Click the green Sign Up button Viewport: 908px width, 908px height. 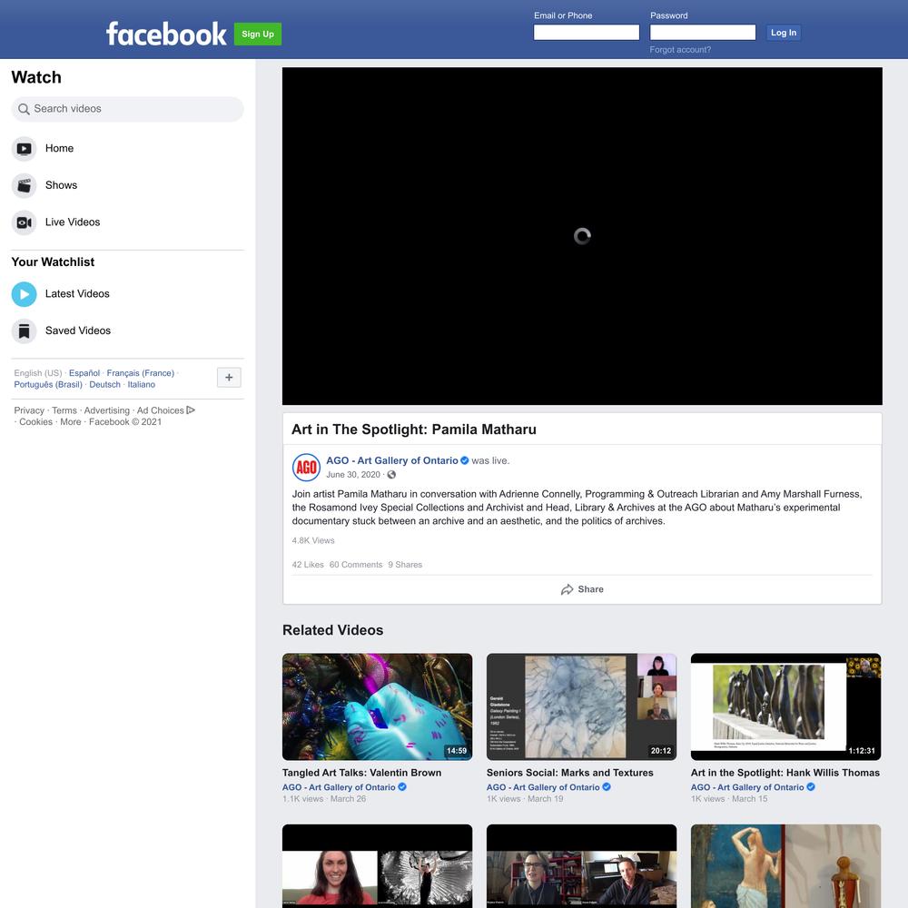pos(258,35)
